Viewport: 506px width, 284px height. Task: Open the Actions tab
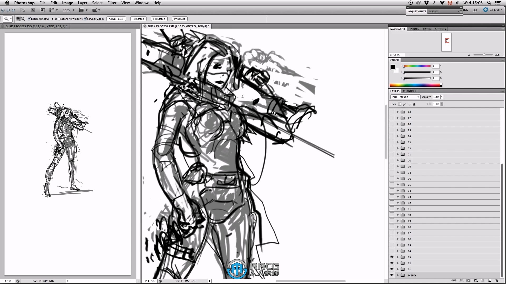pos(440,29)
